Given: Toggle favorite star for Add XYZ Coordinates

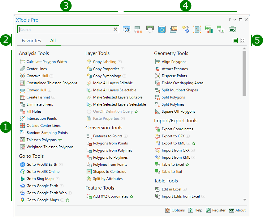Looking at the screenshot, I should [131, 196].
